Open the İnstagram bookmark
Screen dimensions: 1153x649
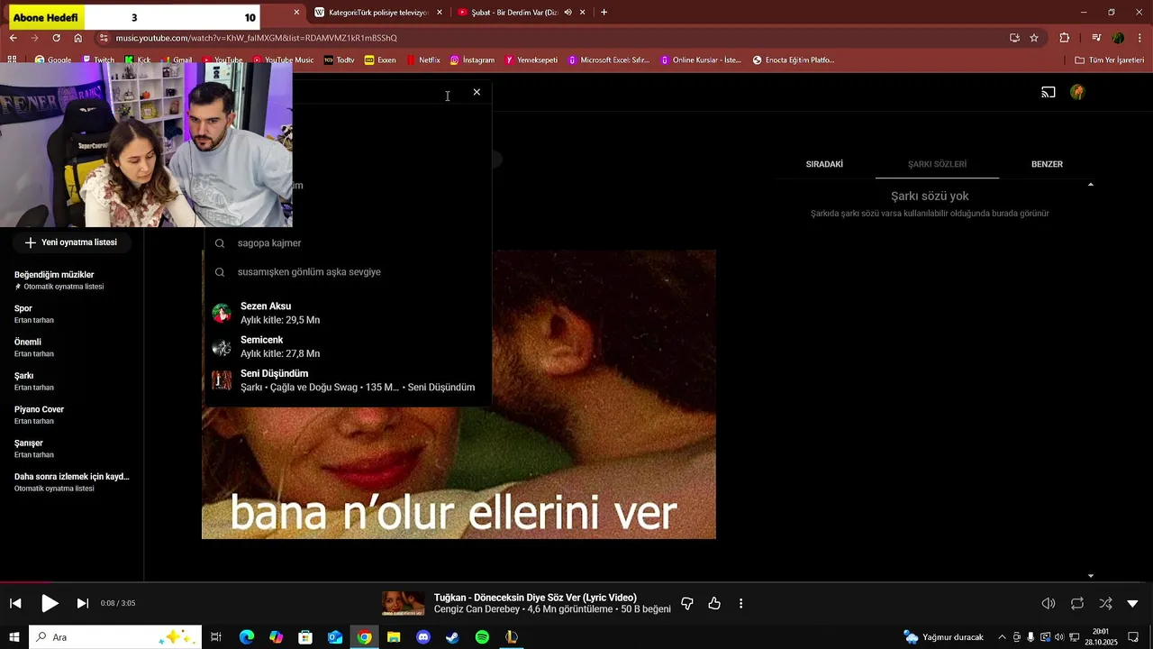pyautogui.click(x=472, y=60)
